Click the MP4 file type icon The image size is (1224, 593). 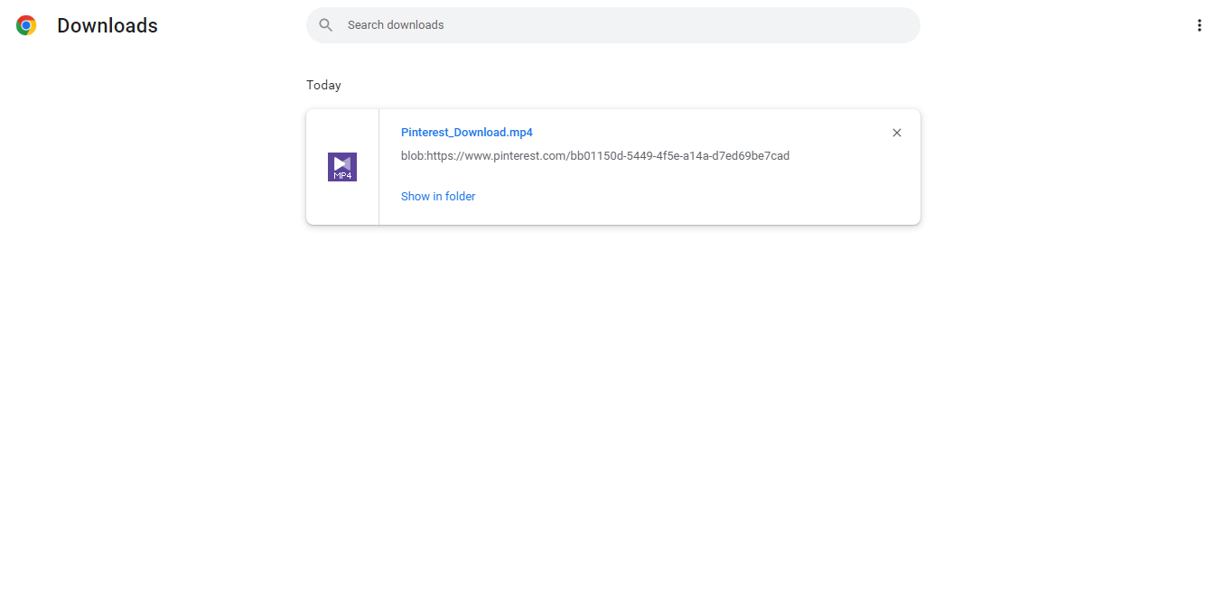pos(342,167)
